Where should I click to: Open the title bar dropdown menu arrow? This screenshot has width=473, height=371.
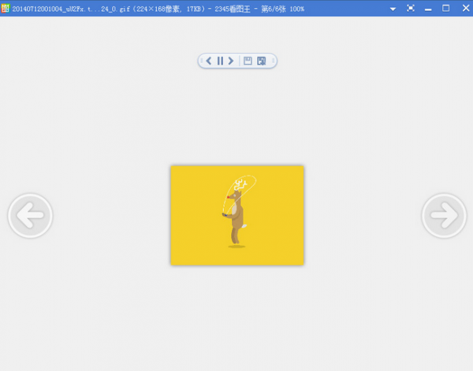pos(393,9)
